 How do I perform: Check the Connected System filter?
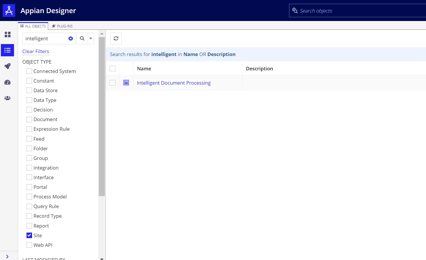coord(29,71)
